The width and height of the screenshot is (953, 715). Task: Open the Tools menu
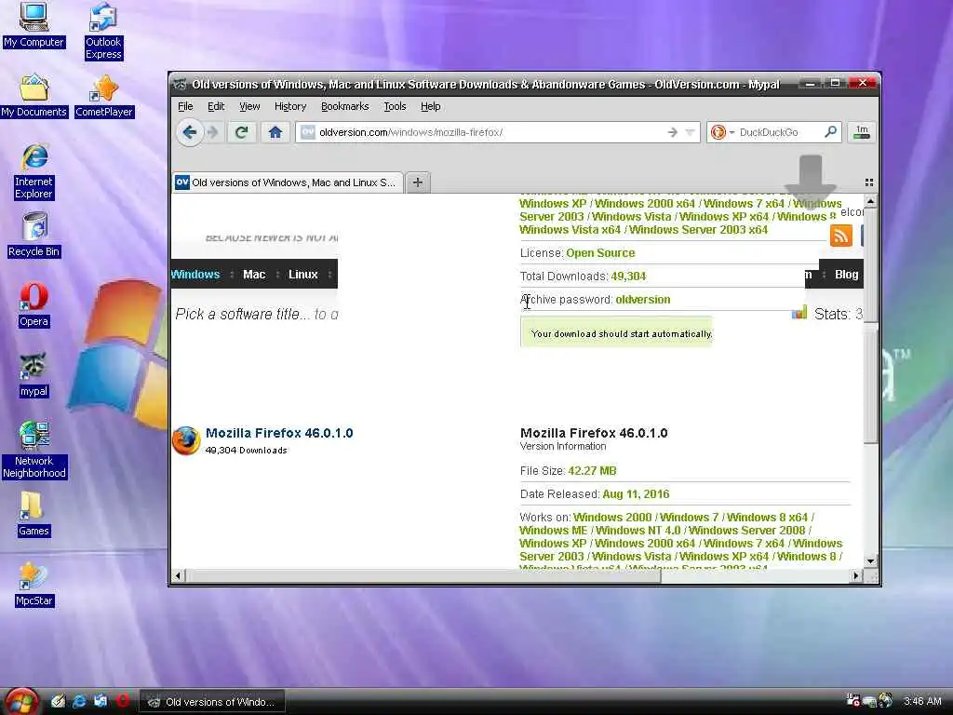395,106
